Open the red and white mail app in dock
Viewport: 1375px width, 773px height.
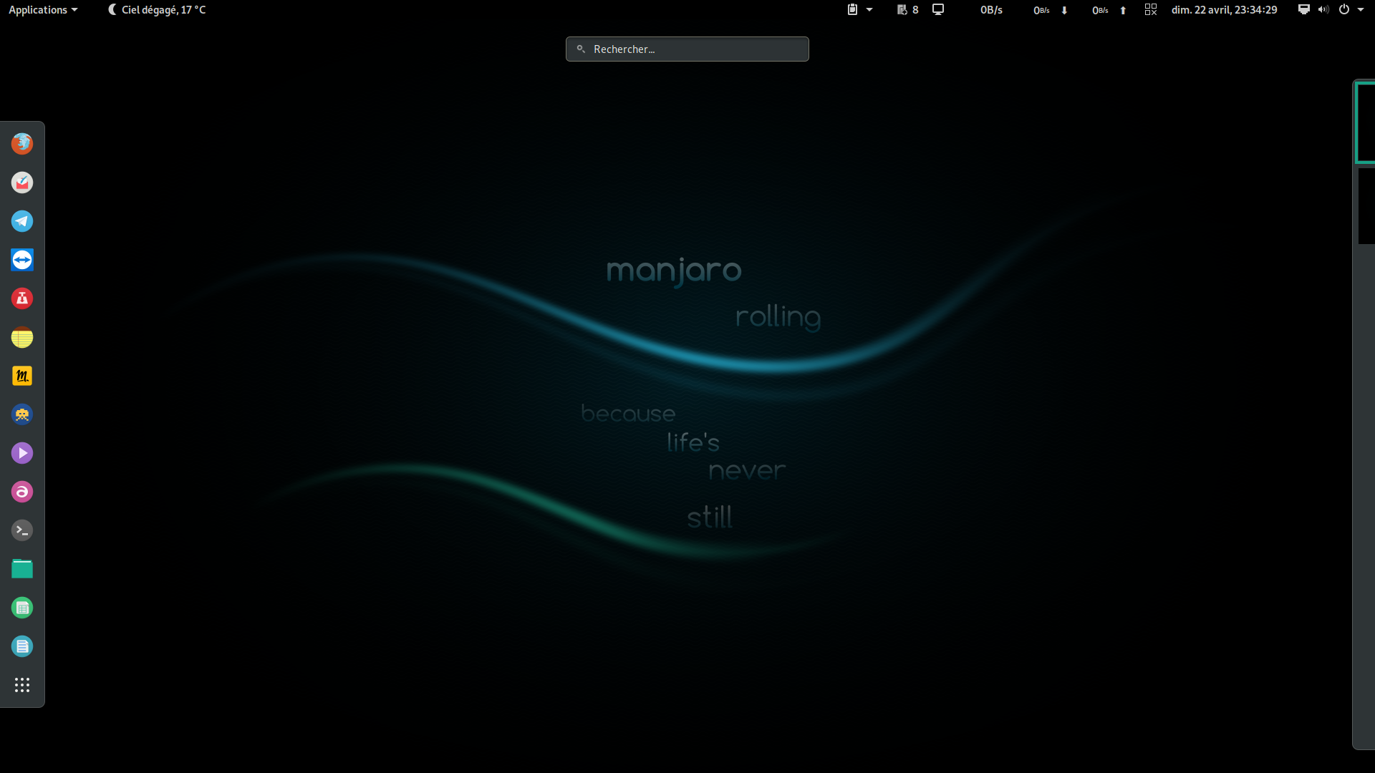click(22, 183)
